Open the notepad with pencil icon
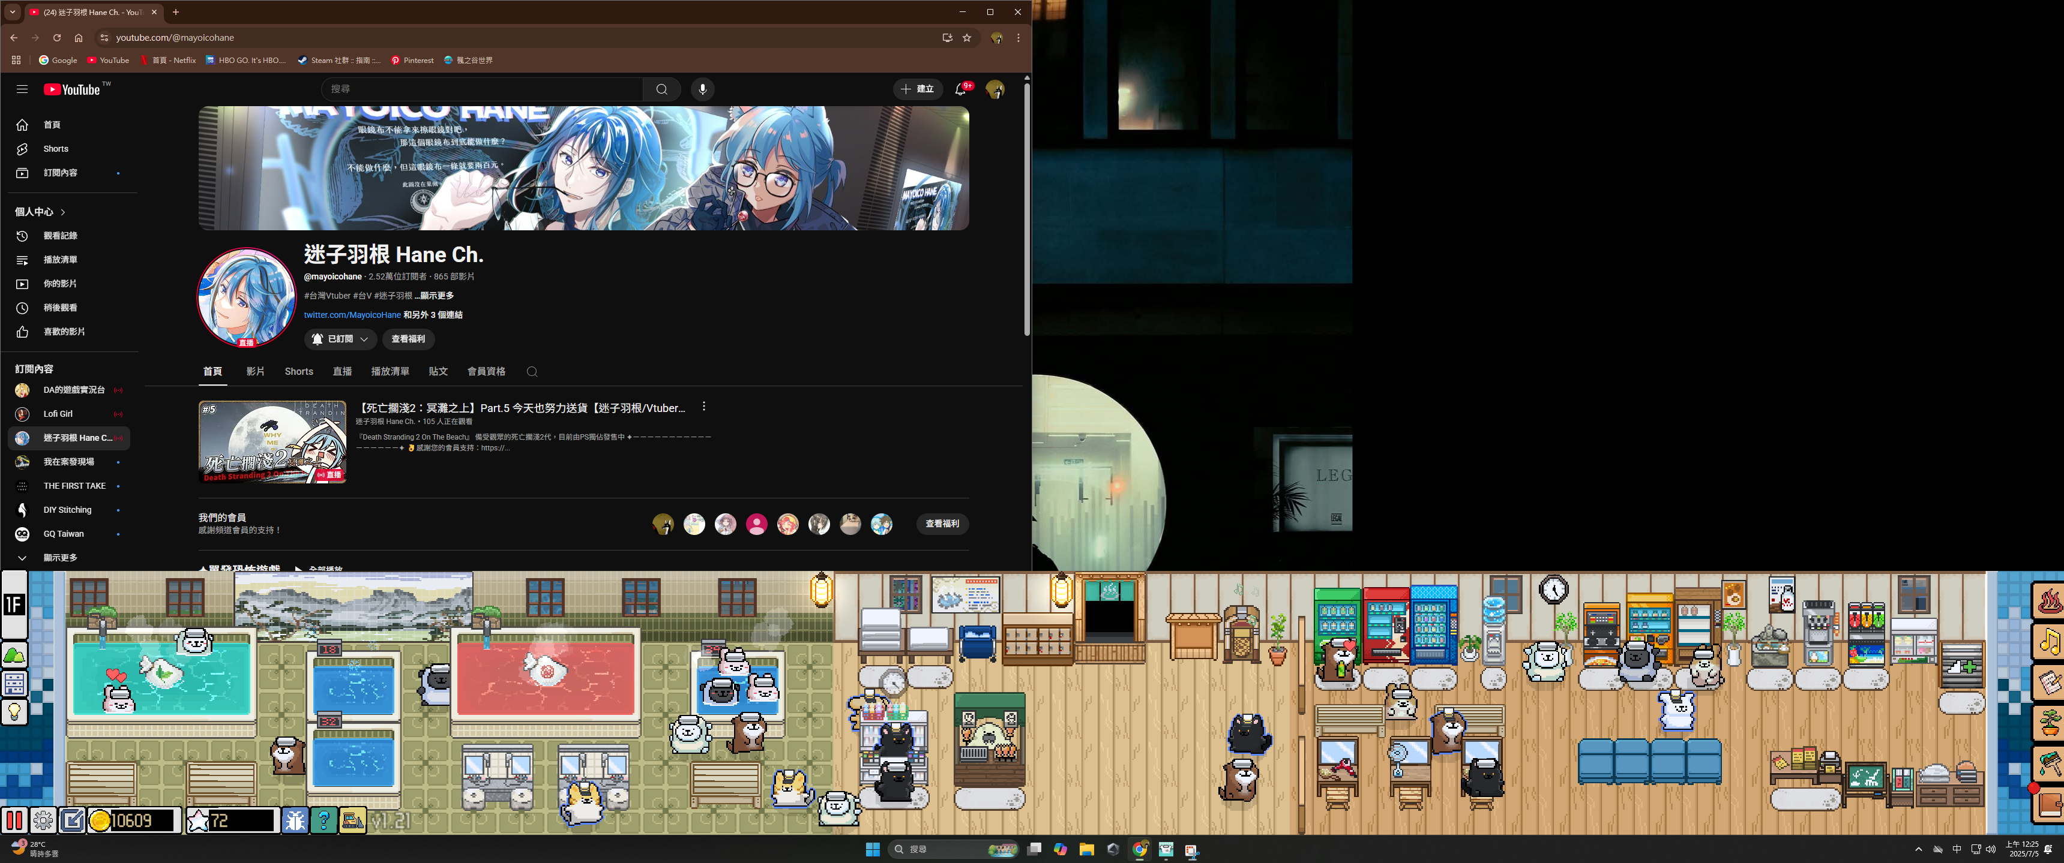Screen dimensions: 2064x863 click(x=2049, y=683)
